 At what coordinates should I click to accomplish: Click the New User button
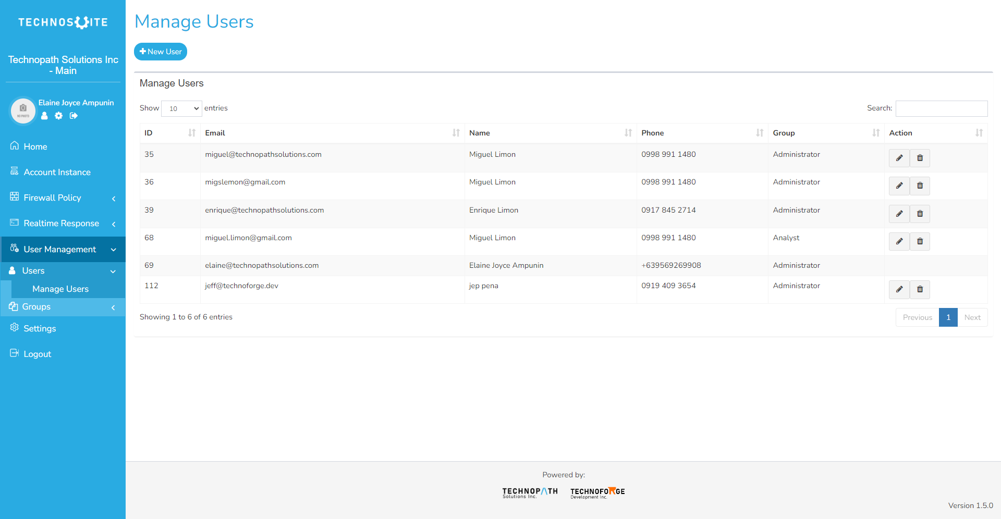click(x=160, y=51)
